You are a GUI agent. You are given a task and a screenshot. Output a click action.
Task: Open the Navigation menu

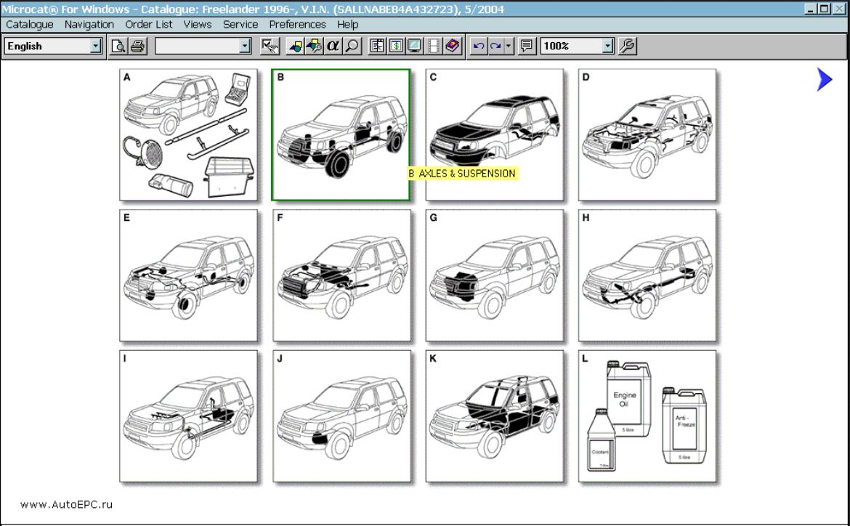click(89, 24)
